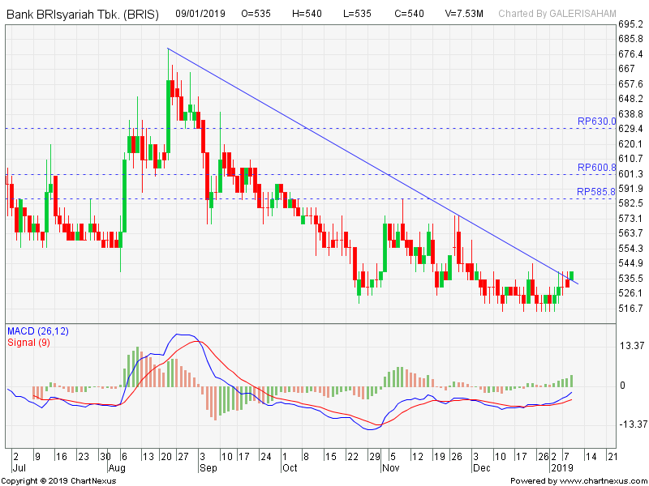The image size is (649, 486).
Task: Select the Nov month marker on time axis
Action: tap(390, 468)
